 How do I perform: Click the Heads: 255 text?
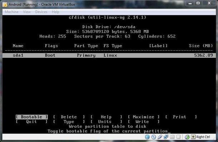point(53,36)
